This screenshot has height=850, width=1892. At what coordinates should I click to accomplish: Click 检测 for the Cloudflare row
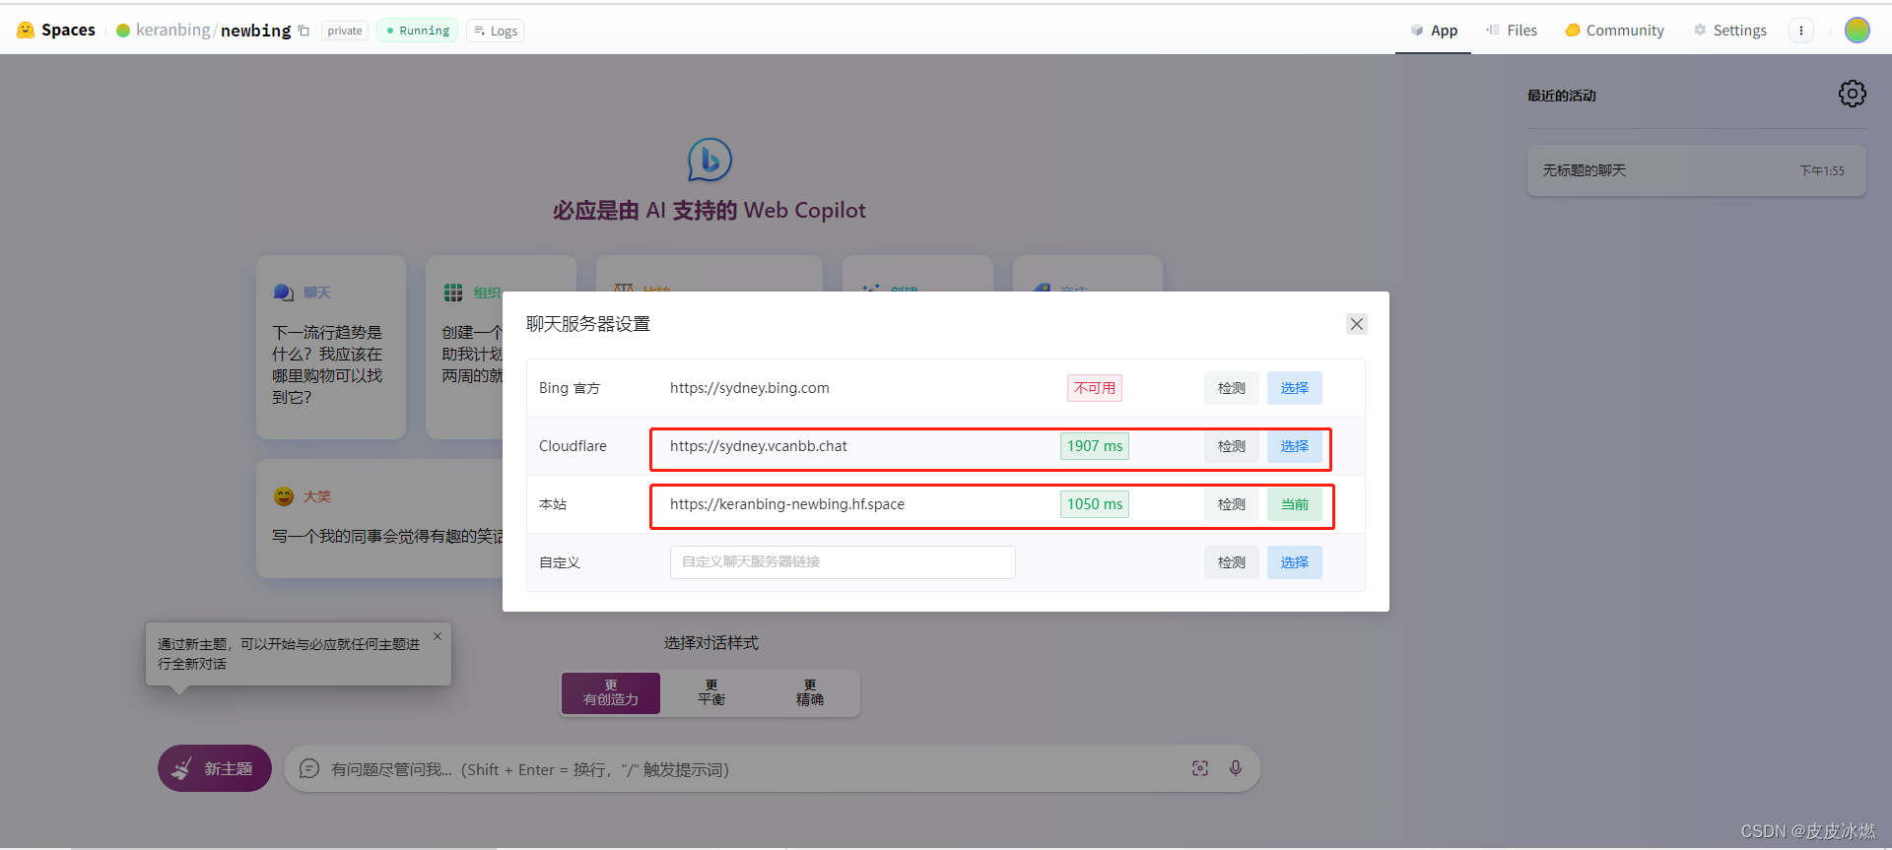click(x=1232, y=446)
